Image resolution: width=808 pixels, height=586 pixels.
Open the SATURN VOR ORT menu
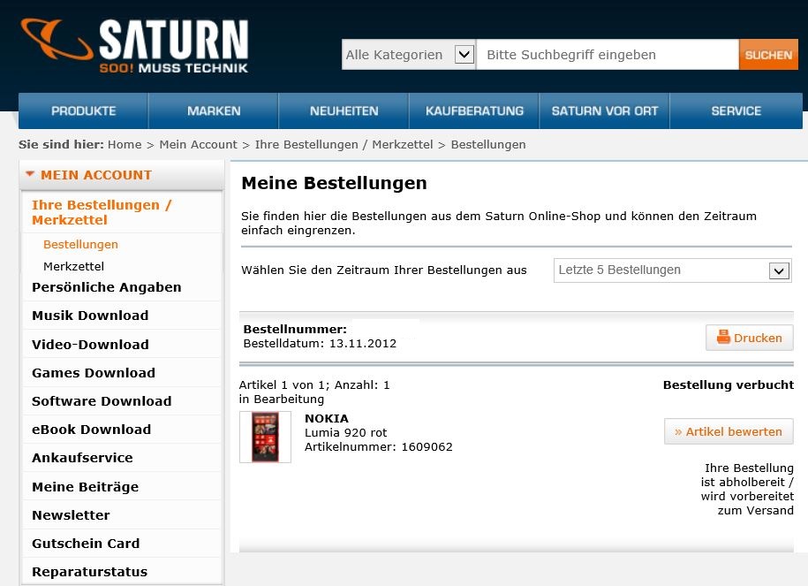click(604, 110)
